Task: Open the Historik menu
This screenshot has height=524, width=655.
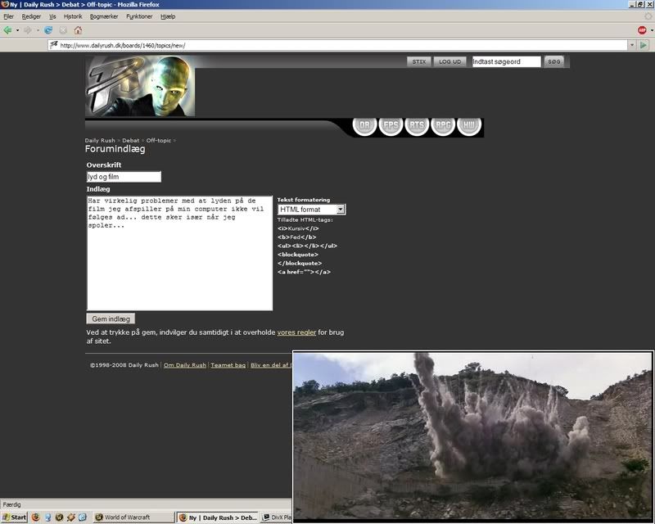Action: [x=72, y=16]
